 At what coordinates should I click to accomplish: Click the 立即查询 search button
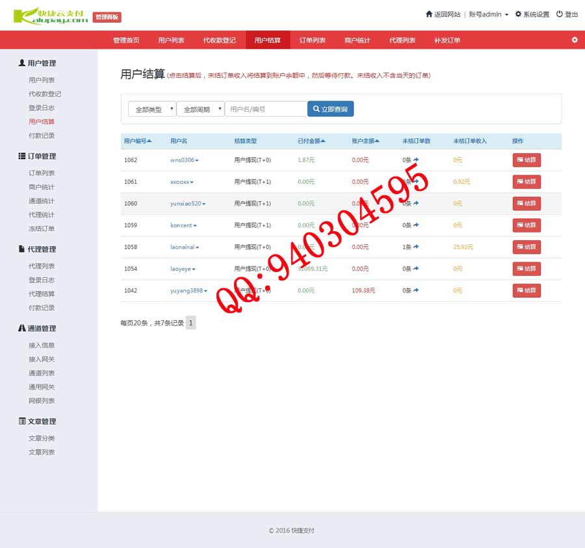330,109
